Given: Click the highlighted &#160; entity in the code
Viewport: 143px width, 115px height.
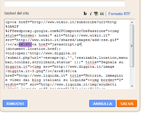Looking at the screenshot, I should tap(25, 44).
